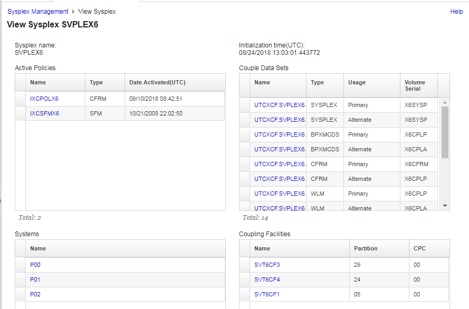This screenshot has width=469, height=309.
Task: Click the Usage column header
Action: coord(357,82)
